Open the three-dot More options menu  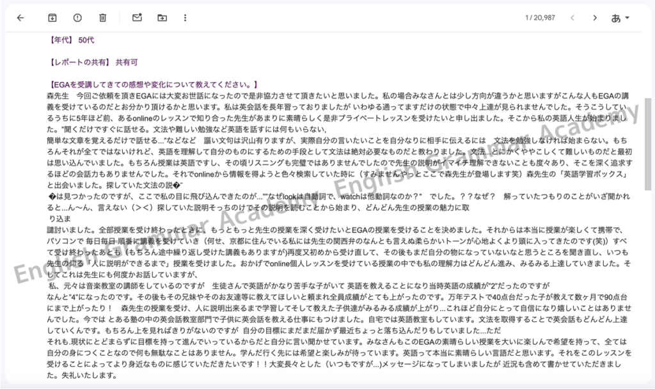click(x=185, y=18)
